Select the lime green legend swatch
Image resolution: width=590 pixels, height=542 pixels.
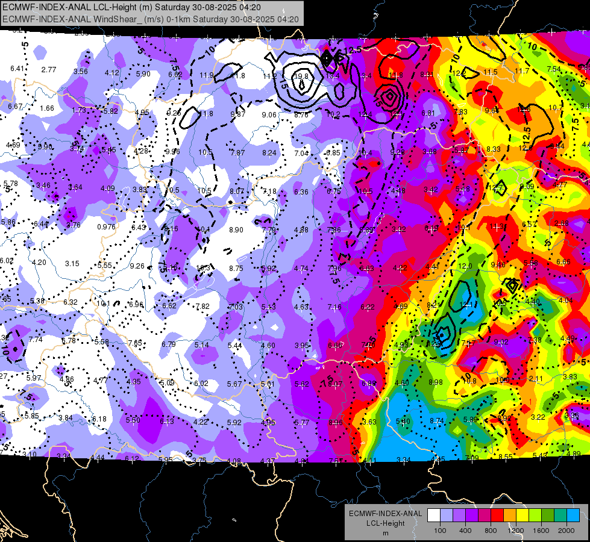(x=535, y=516)
